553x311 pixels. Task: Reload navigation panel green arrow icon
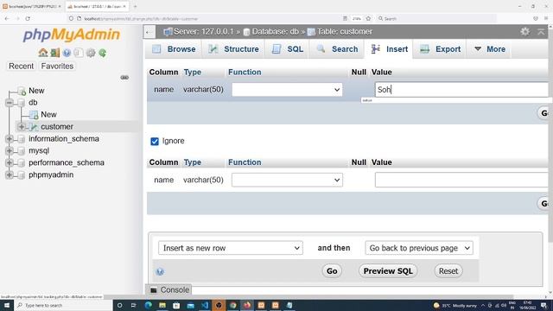click(x=102, y=53)
